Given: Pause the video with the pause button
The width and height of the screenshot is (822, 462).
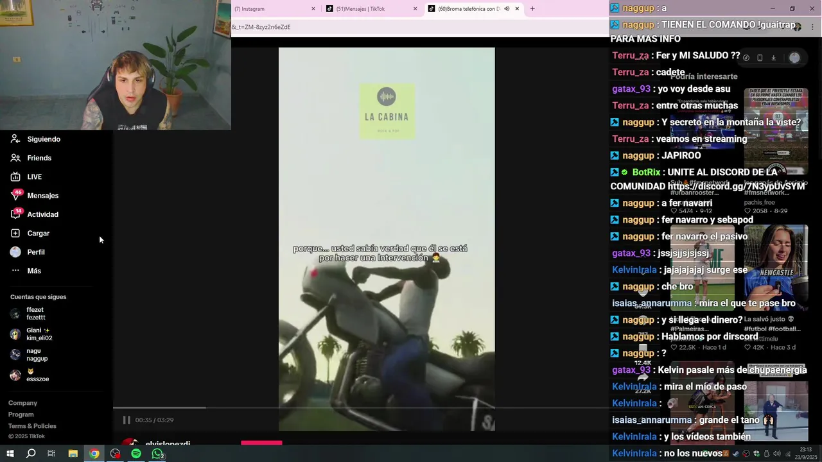Looking at the screenshot, I should (x=127, y=420).
